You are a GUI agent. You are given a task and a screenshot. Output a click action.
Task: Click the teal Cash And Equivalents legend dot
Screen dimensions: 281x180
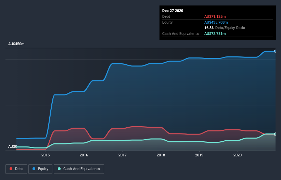click(59, 169)
